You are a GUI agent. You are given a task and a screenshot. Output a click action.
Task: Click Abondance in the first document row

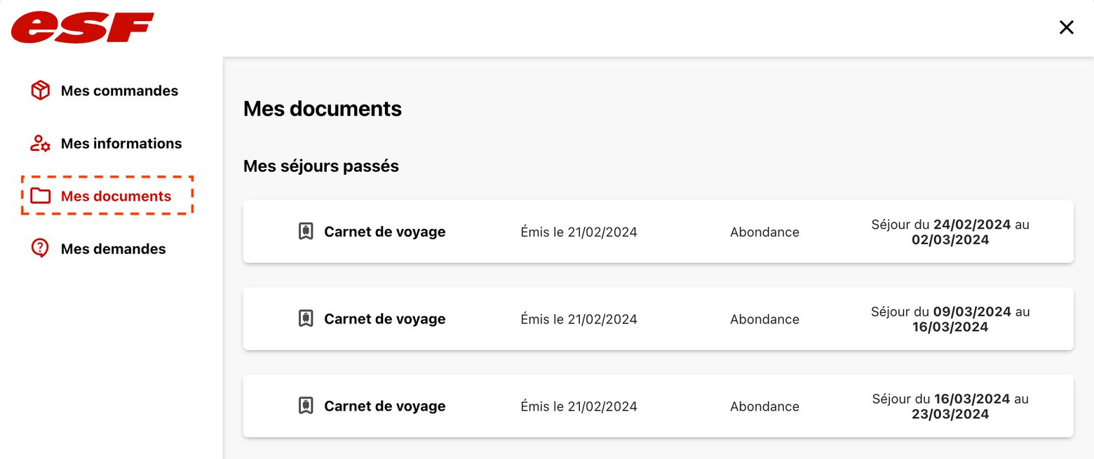(764, 232)
